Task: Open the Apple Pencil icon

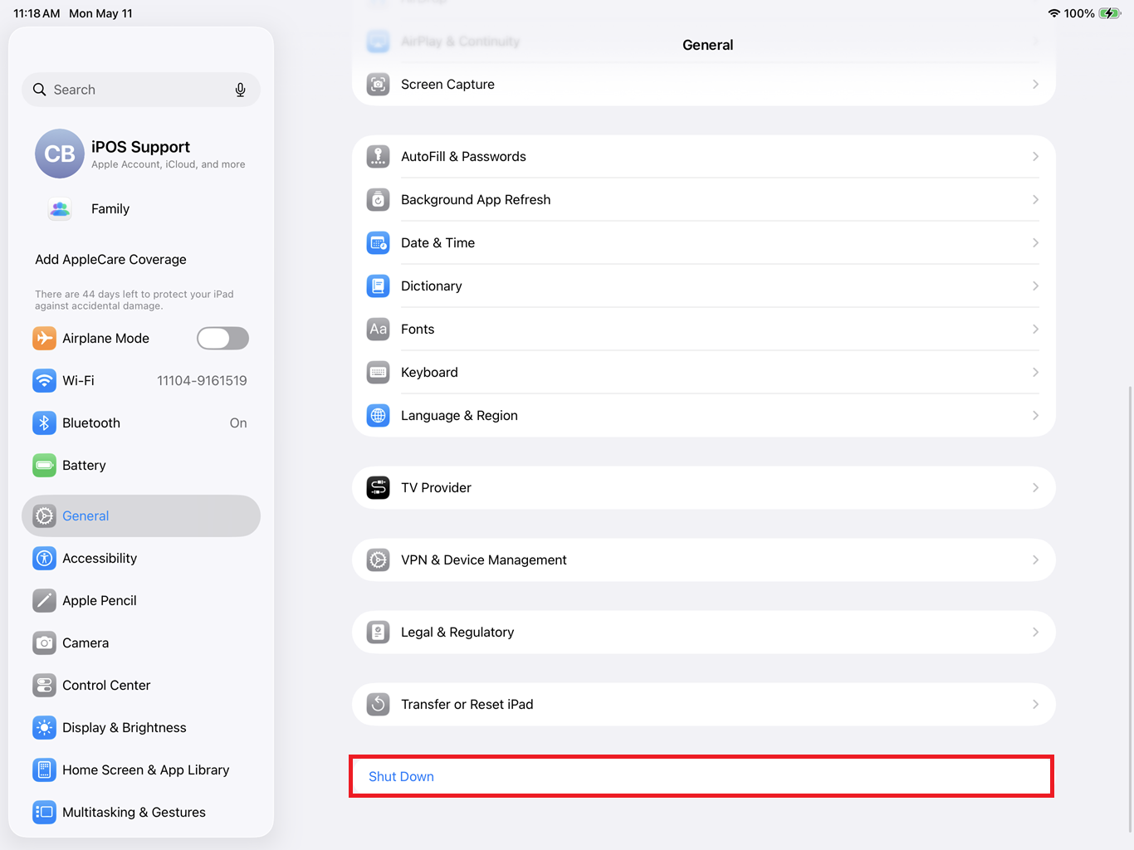Action: pyautogui.click(x=45, y=601)
